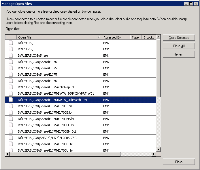Sort by Accessed By column header

[x=115, y=37]
